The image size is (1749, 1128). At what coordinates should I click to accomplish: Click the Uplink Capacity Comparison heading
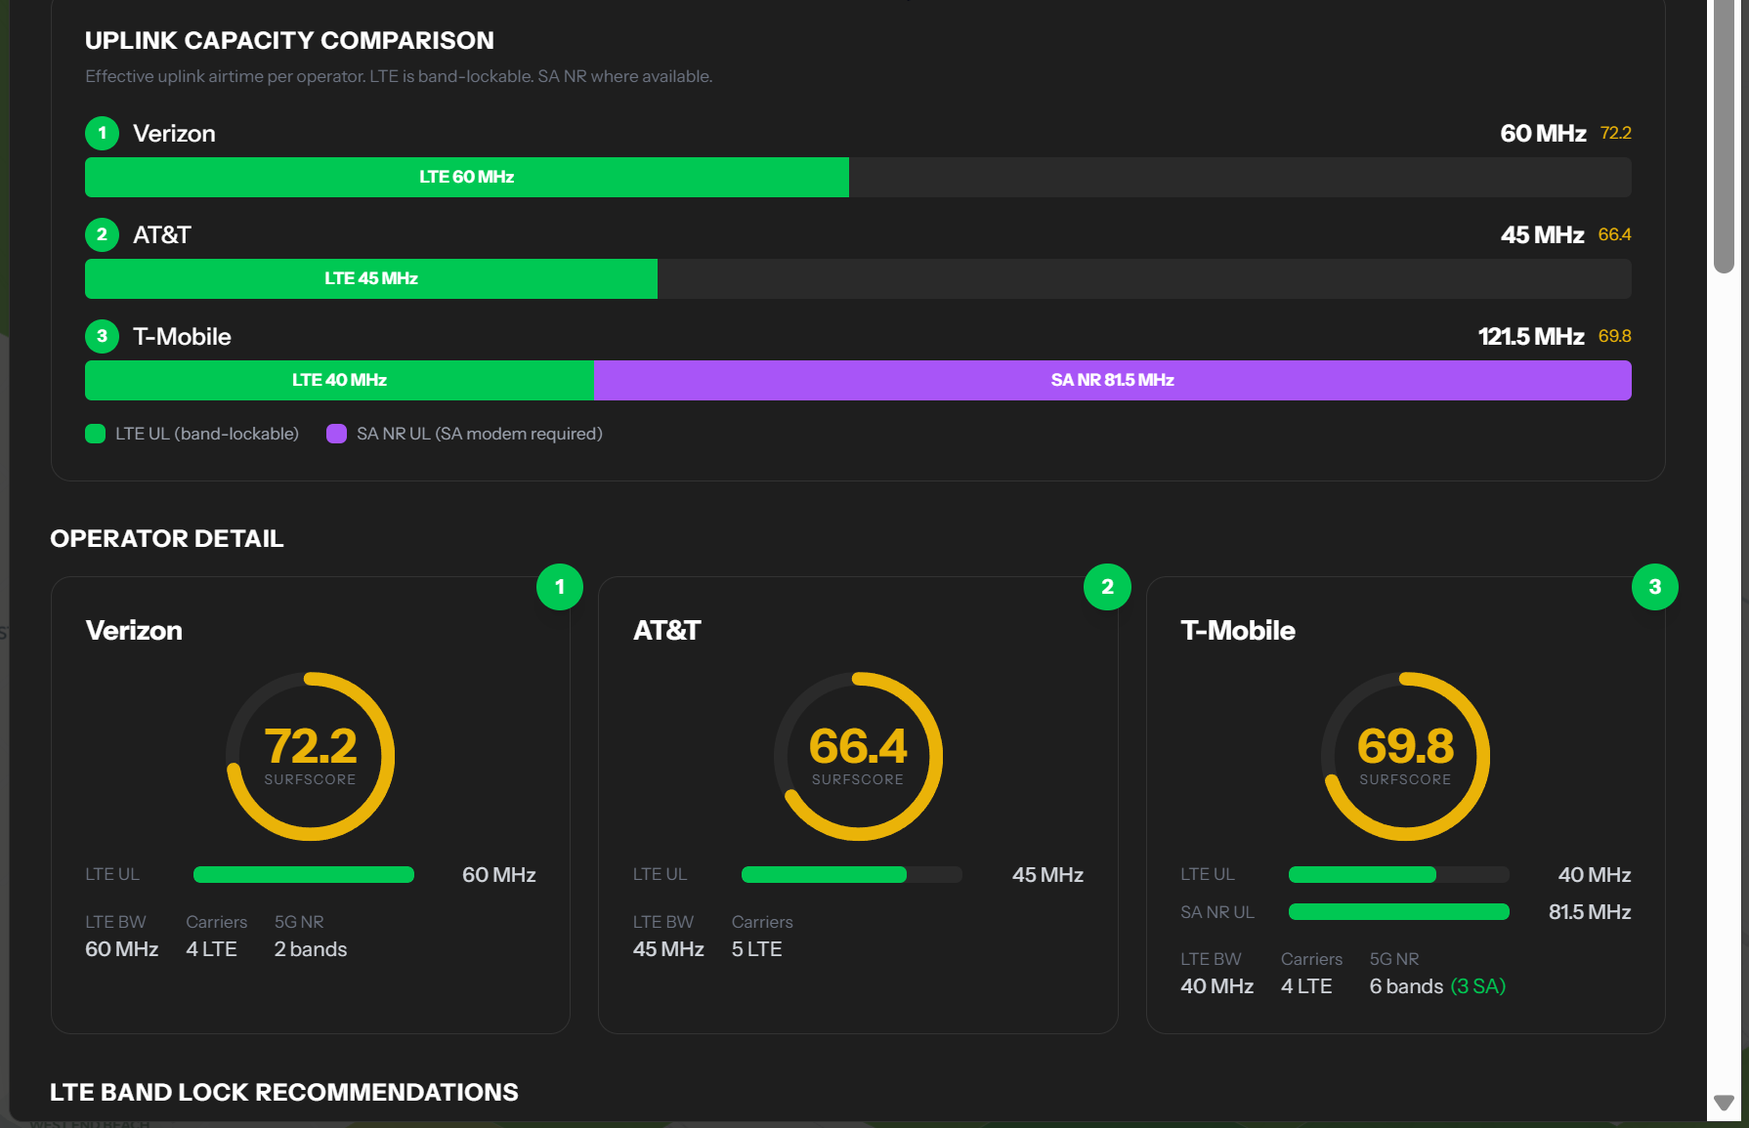(289, 40)
